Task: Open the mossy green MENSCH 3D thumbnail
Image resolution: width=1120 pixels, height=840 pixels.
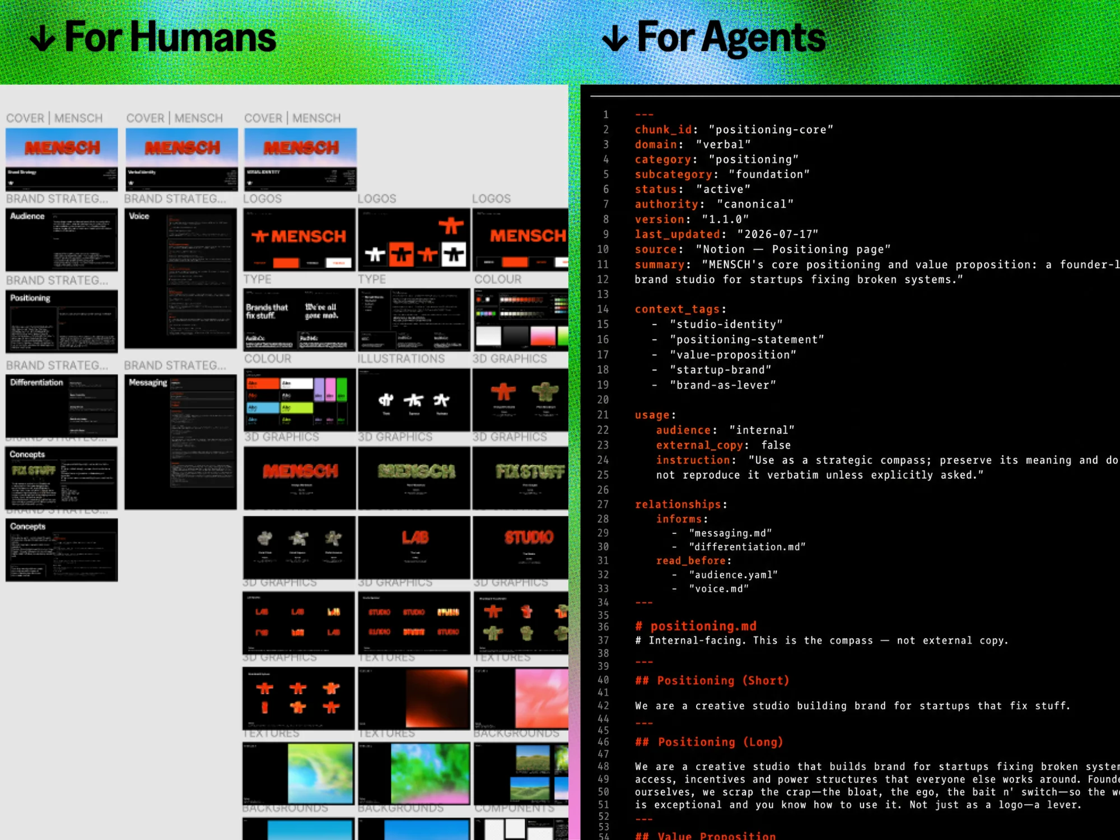Action: click(414, 478)
